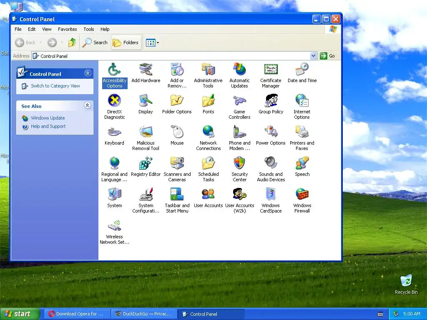Select the System icon

114,198
